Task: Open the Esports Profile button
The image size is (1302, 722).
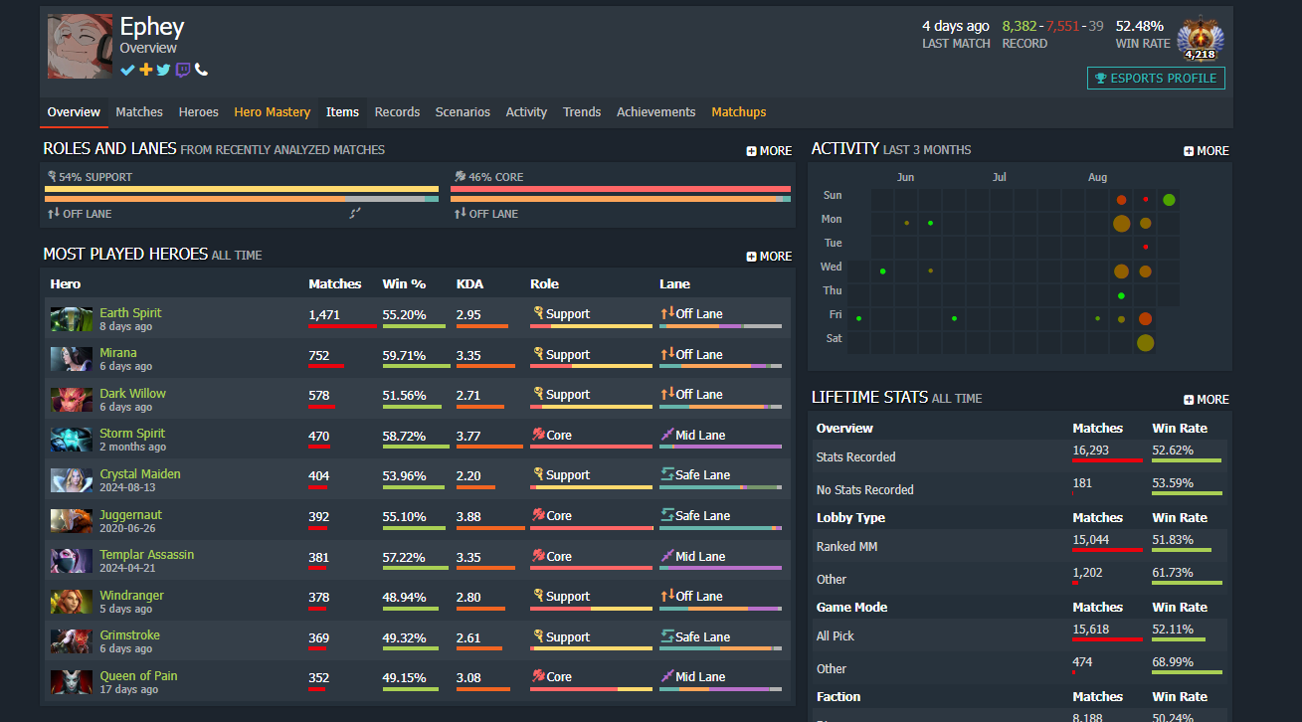Action: [x=1156, y=79]
